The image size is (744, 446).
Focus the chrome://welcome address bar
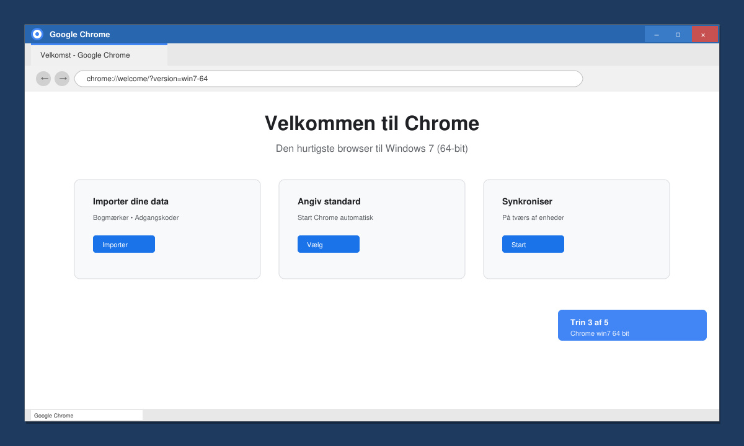[329, 79]
